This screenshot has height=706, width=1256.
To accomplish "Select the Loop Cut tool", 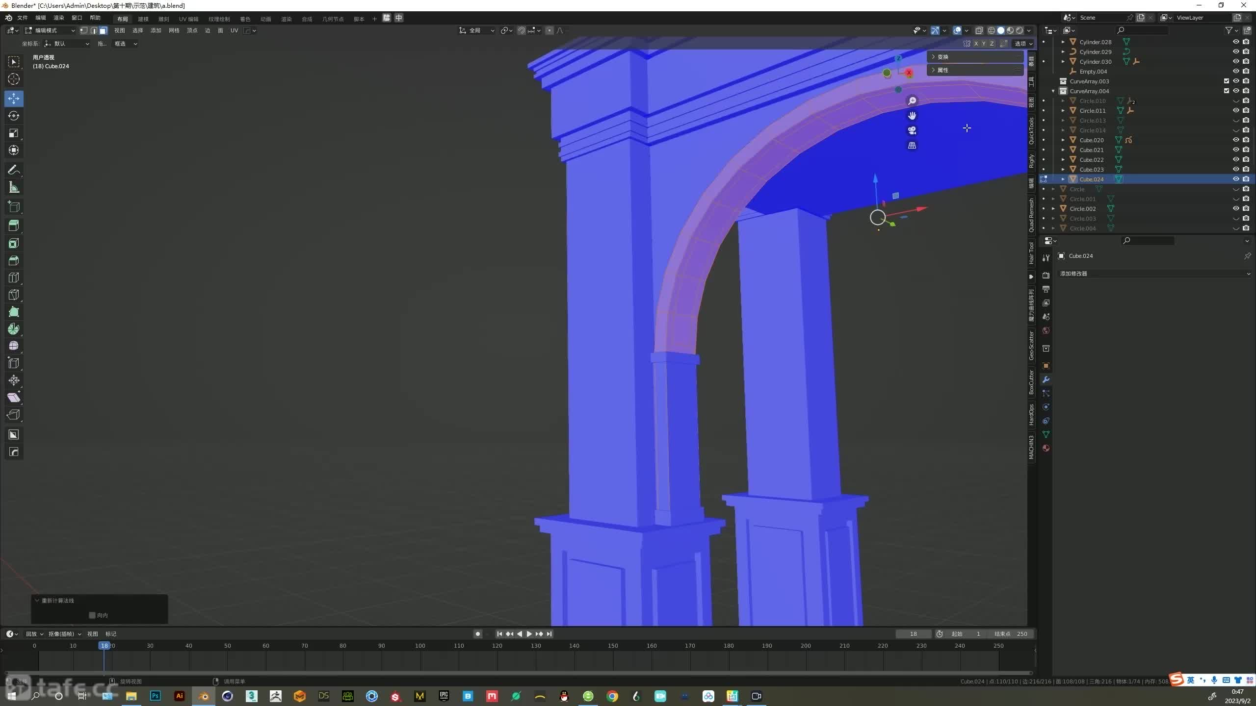I will [14, 277].
